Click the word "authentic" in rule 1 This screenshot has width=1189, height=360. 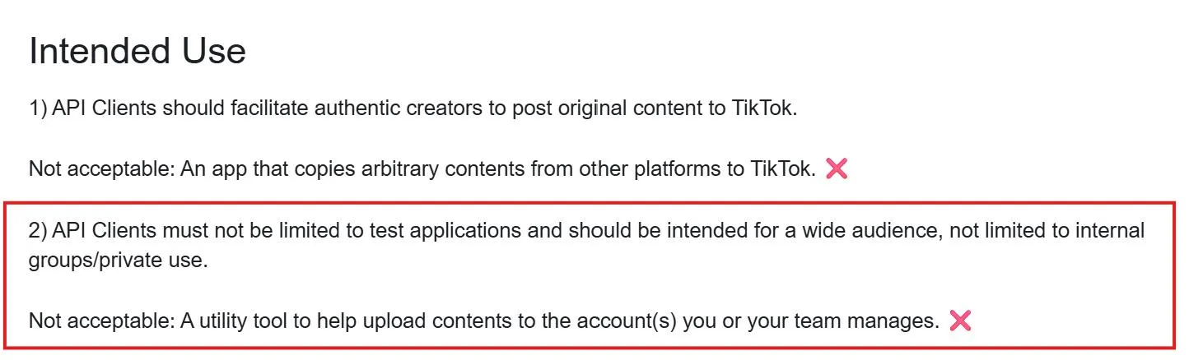[284, 110]
